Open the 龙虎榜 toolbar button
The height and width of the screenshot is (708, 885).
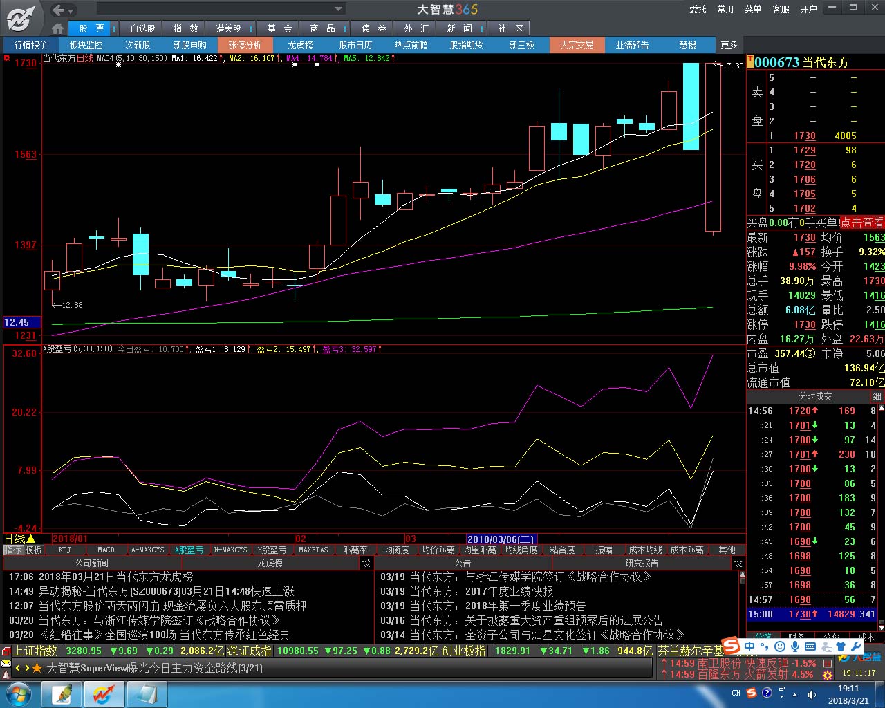[301, 45]
